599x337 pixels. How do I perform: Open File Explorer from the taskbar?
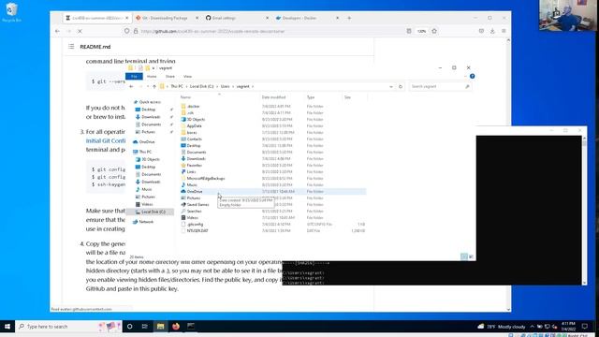[160, 327]
